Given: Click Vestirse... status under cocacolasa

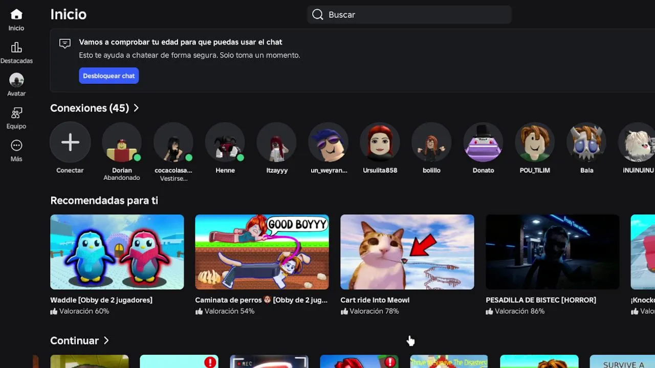Looking at the screenshot, I should pyautogui.click(x=173, y=179).
